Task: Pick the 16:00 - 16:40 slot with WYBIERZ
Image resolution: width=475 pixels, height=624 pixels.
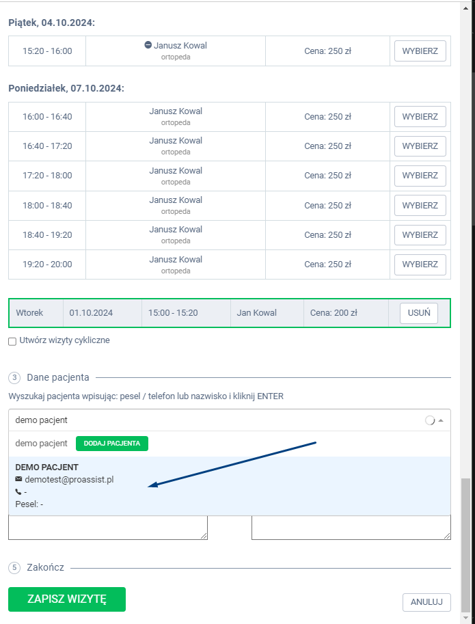Action: [x=420, y=117]
